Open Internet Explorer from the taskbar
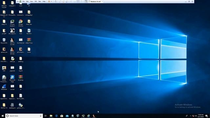The width and height of the screenshot is (210, 118). point(89,116)
